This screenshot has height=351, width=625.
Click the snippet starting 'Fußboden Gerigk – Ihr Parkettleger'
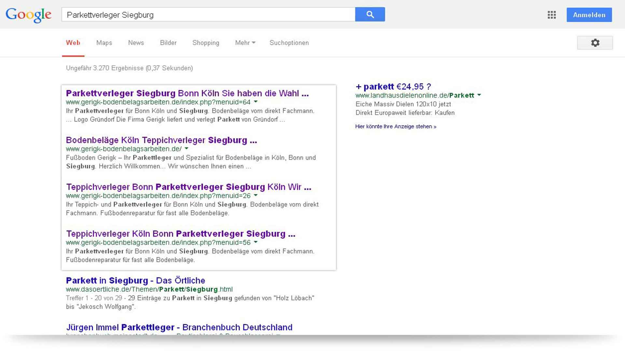(191, 162)
